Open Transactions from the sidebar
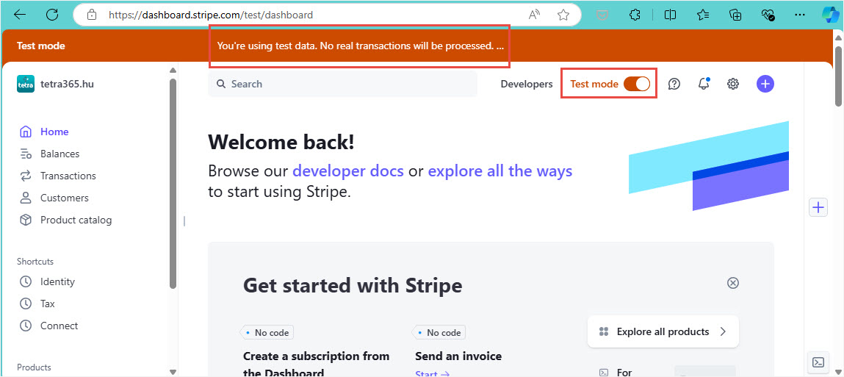The image size is (844, 377). (68, 176)
